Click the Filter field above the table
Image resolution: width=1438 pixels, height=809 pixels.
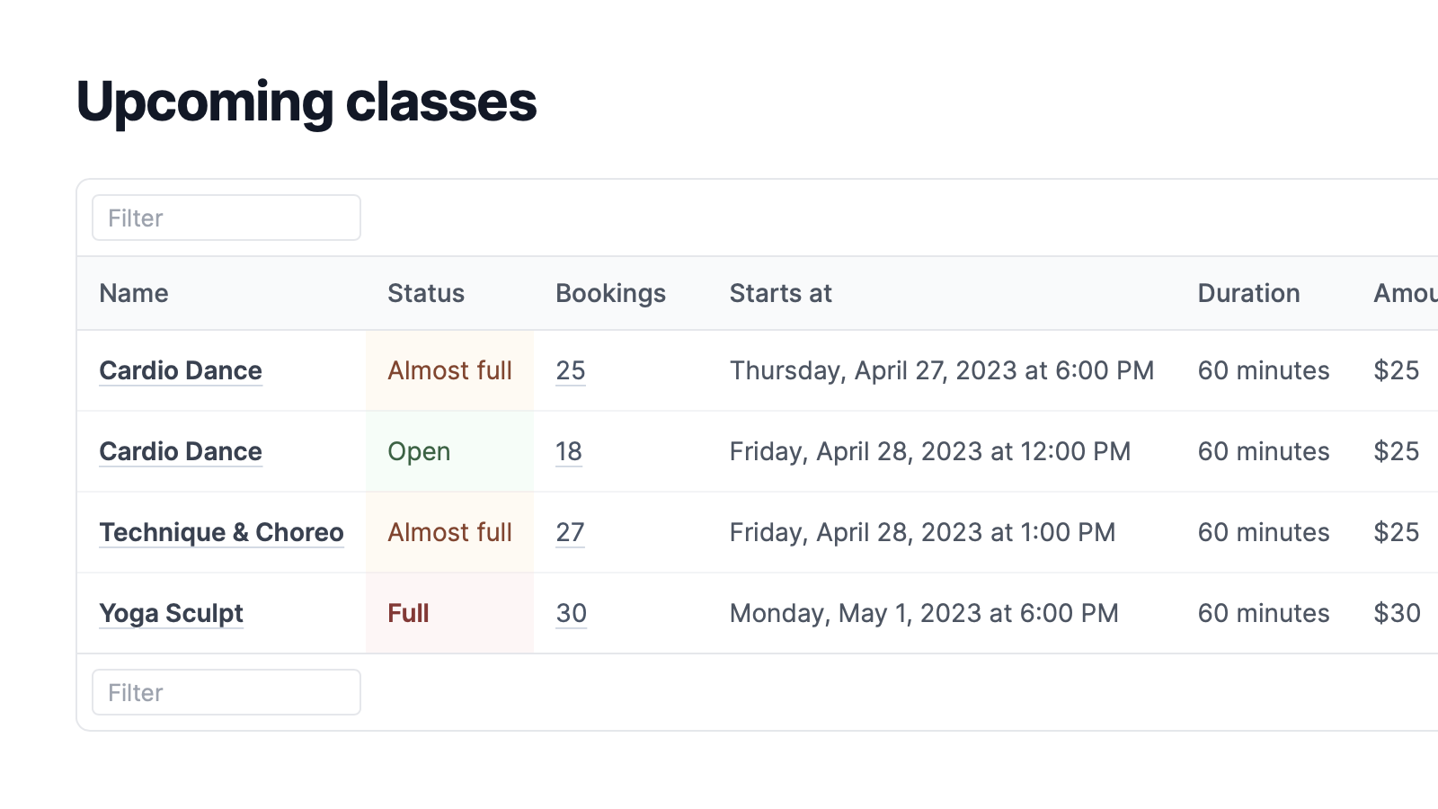[x=226, y=218]
